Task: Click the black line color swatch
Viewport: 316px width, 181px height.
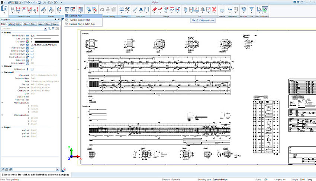Action: pyautogui.click(x=46, y=42)
